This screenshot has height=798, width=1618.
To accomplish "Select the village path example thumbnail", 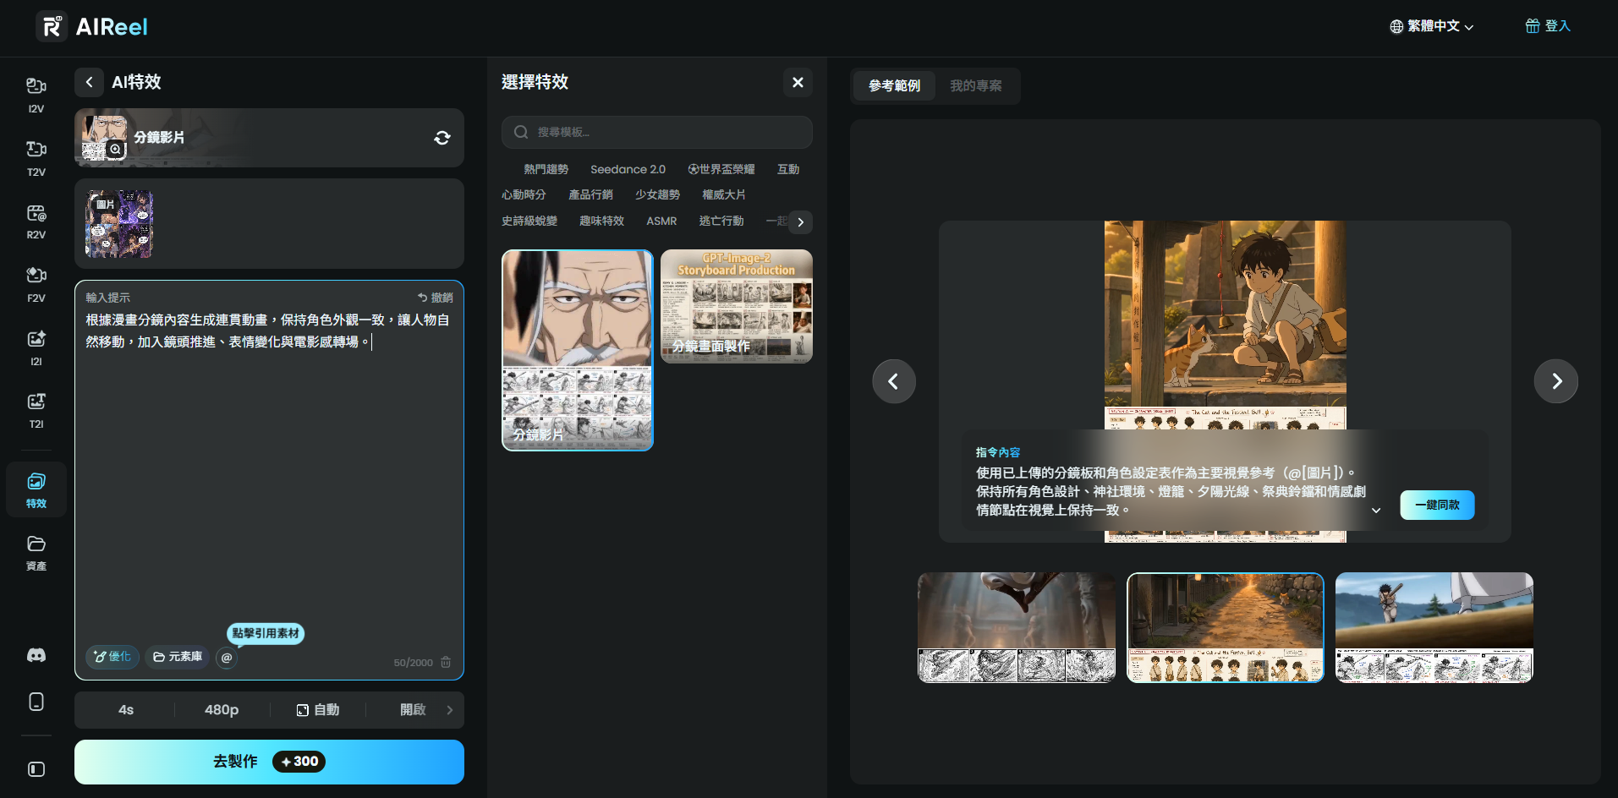I will pos(1225,627).
